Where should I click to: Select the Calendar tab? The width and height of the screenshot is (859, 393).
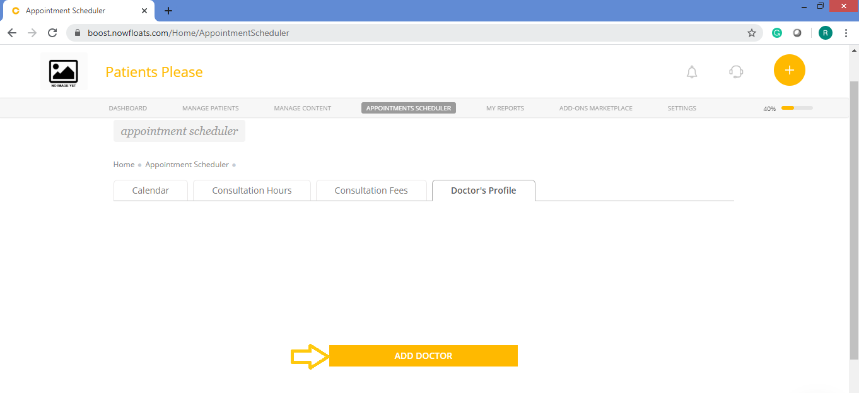pos(150,190)
